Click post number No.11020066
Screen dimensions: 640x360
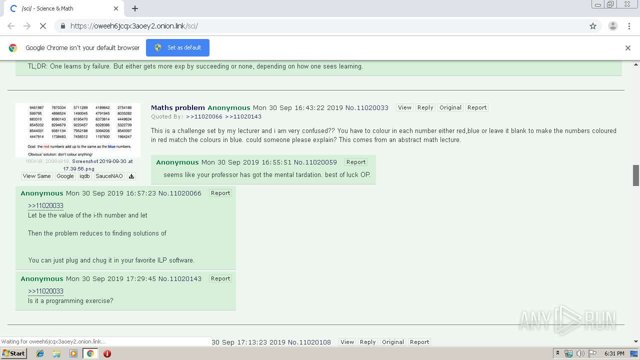pos(180,193)
